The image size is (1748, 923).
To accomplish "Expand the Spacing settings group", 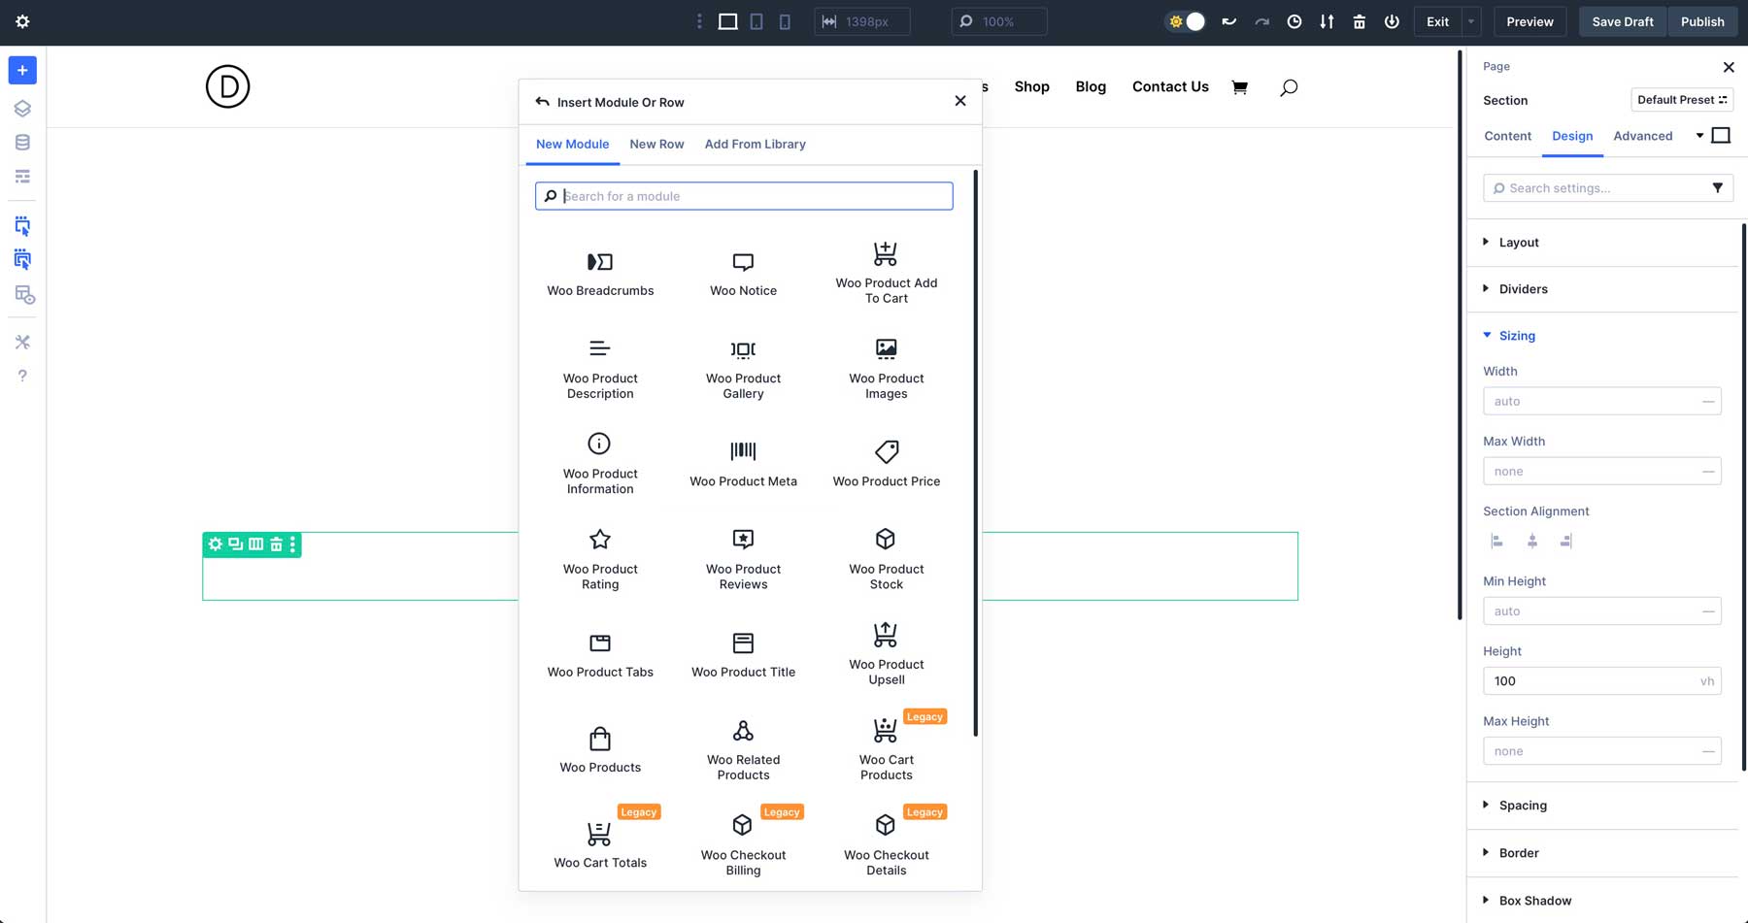I will coord(1522,805).
